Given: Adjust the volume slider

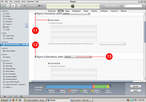Looking at the screenshot, I should point(33,6).
